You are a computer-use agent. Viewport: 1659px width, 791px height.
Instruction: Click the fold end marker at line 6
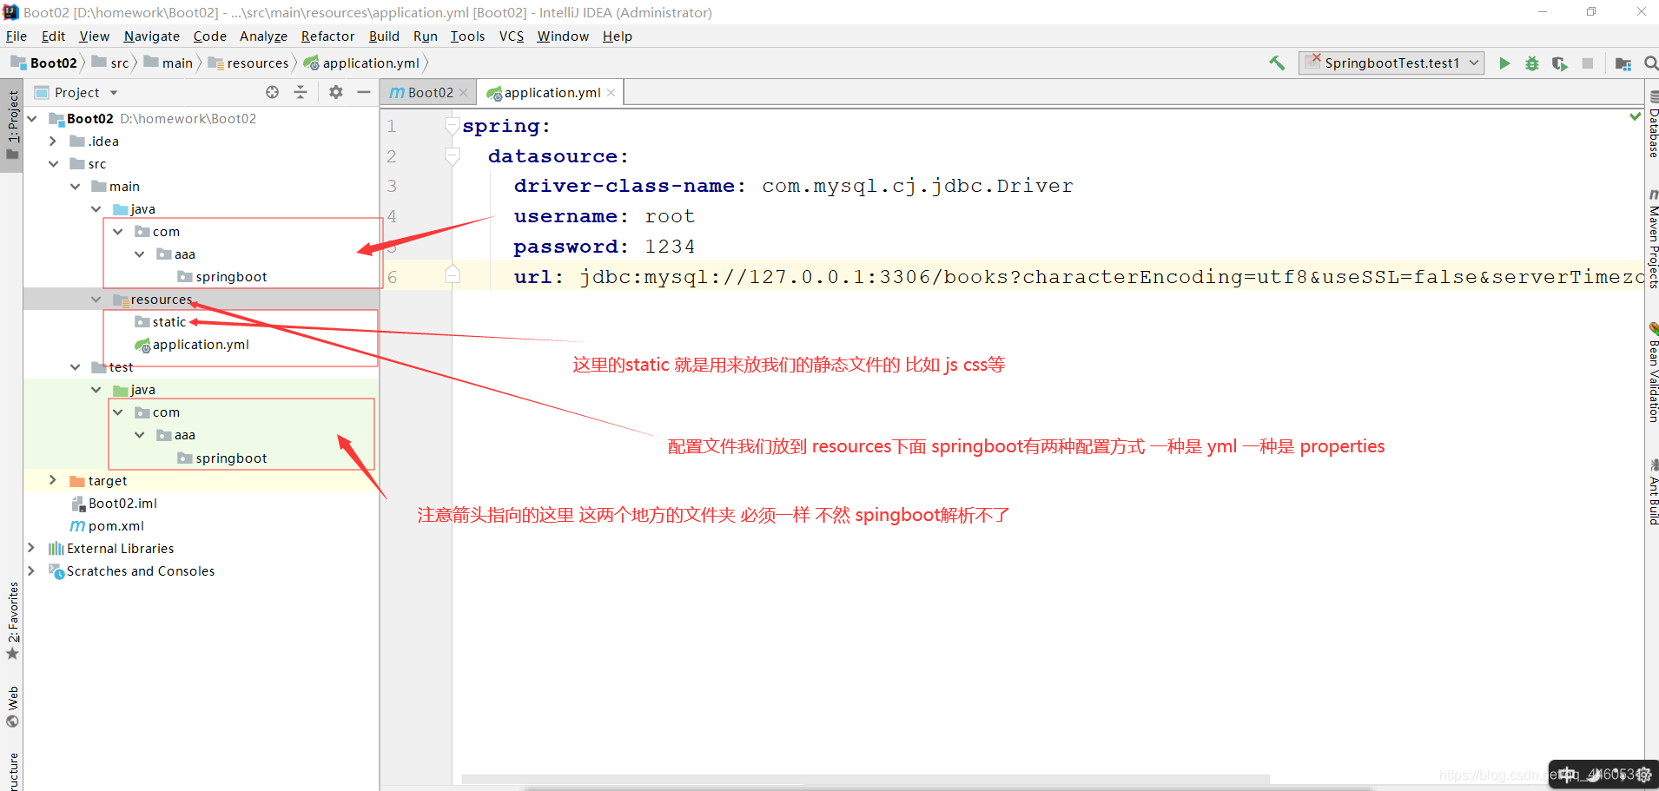click(452, 275)
